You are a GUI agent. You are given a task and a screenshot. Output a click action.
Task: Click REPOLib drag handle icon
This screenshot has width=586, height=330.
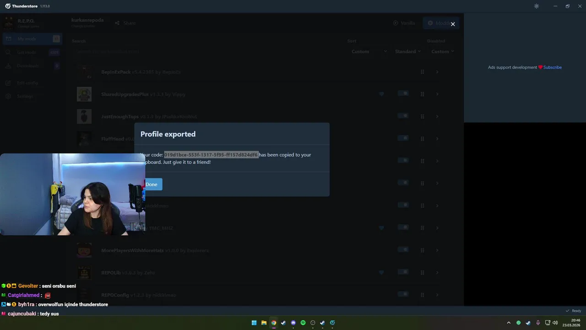tap(423, 273)
